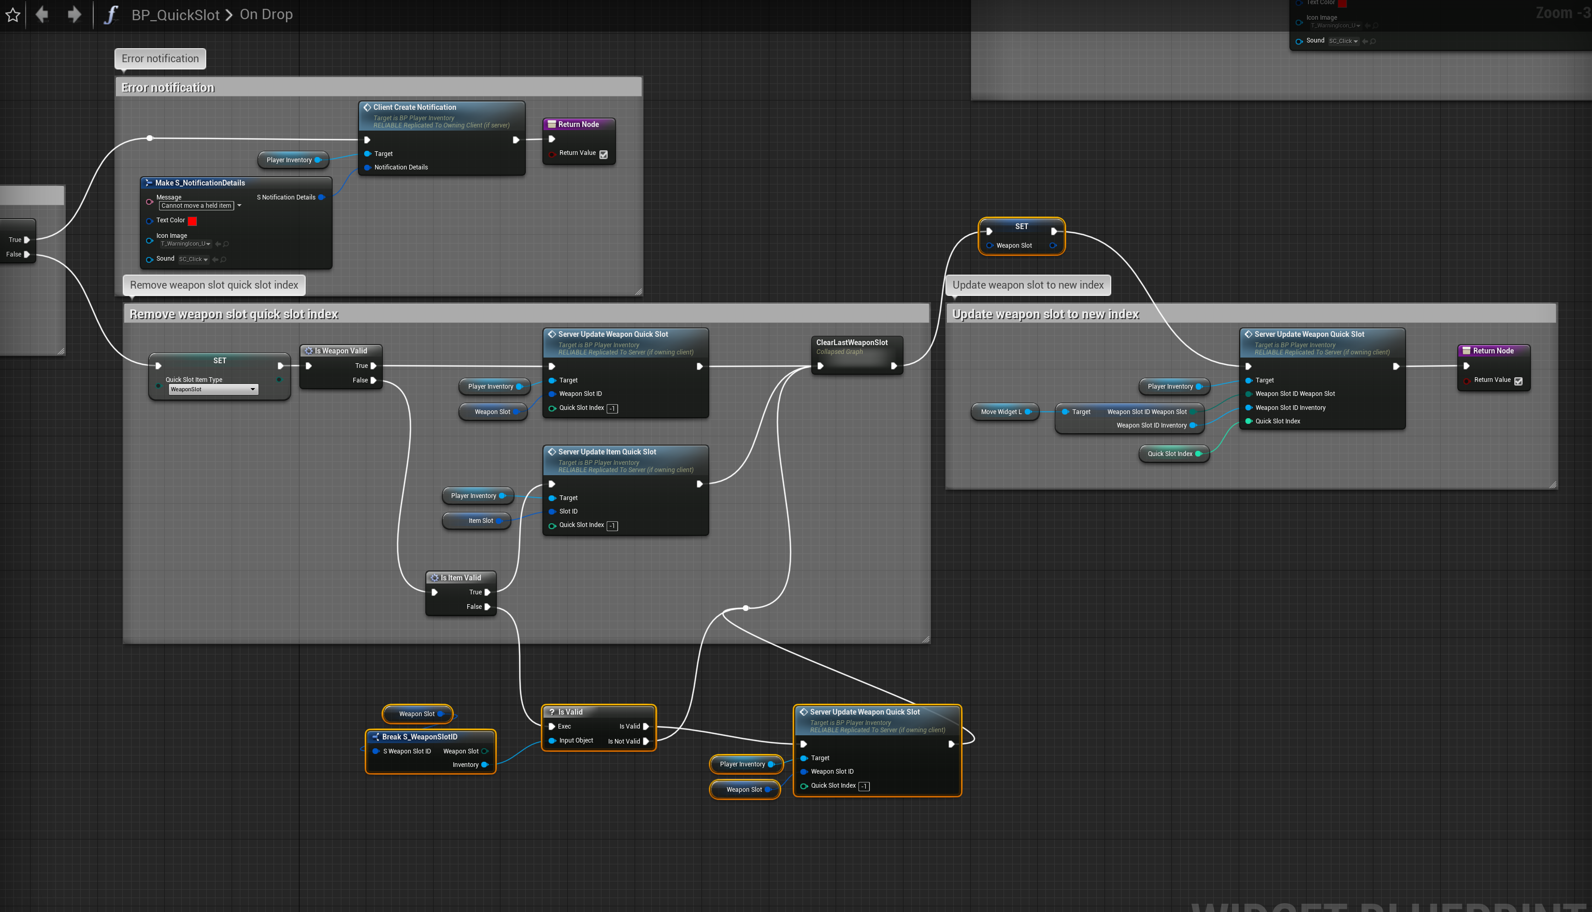Click browse magnifier next to T_WarningIcon_U
Image resolution: width=1592 pixels, height=912 pixels.
pyautogui.click(x=226, y=244)
